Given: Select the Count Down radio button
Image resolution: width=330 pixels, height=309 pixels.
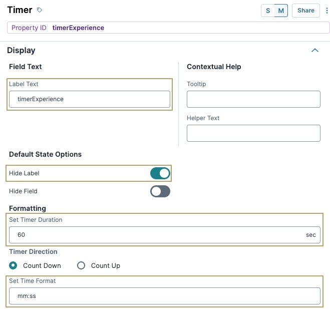Looking at the screenshot, I should (13, 265).
